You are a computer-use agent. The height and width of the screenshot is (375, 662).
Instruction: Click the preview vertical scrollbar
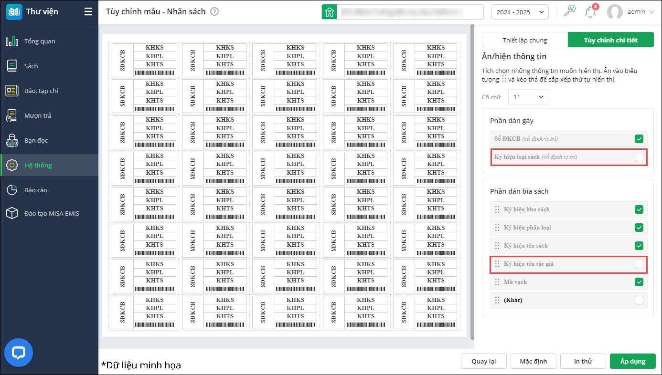click(472, 182)
